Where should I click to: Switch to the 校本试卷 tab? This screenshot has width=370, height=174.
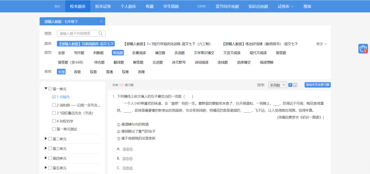point(103,6)
